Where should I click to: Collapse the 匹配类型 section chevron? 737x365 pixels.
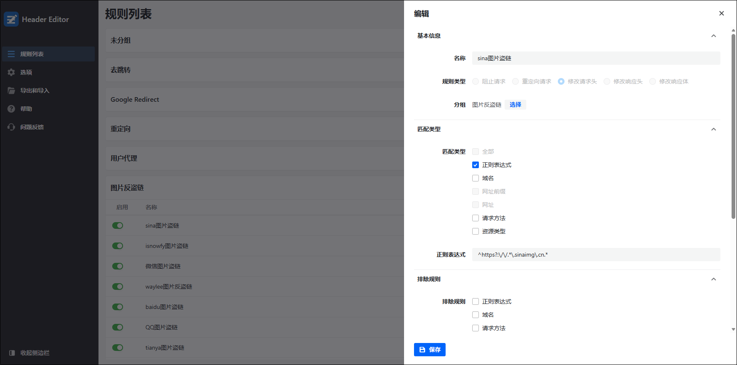click(714, 129)
